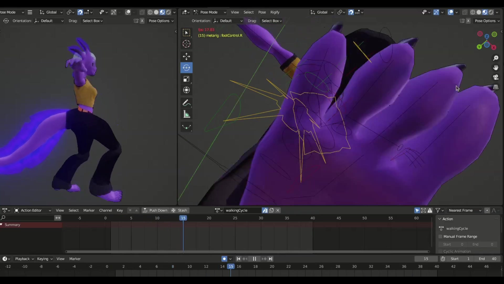Enable Cyclic Animation checkbox
The image size is (504, 284).
coord(440,251)
